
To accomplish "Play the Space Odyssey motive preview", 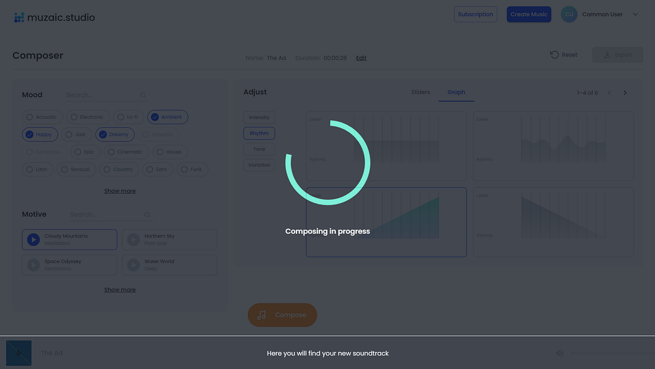I will pyautogui.click(x=33, y=265).
